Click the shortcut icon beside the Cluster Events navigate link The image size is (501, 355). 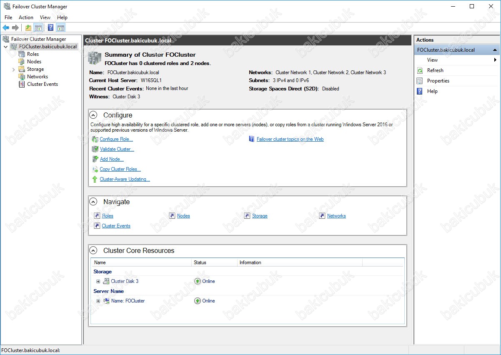coord(97,226)
